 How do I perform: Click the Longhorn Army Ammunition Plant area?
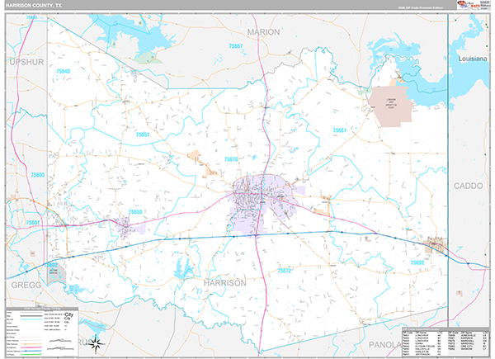tap(391, 106)
